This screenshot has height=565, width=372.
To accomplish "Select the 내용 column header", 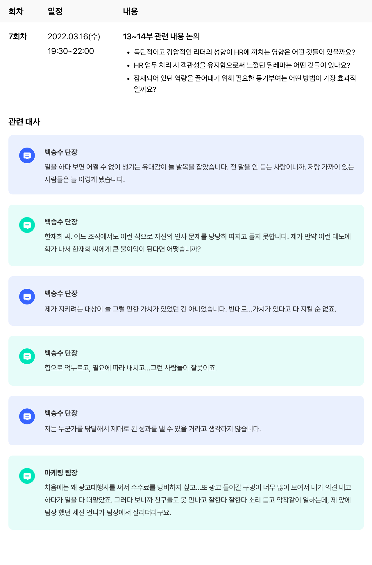I will [130, 11].
